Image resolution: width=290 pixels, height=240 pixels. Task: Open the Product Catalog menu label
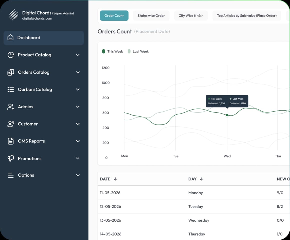[x=34, y=55]
